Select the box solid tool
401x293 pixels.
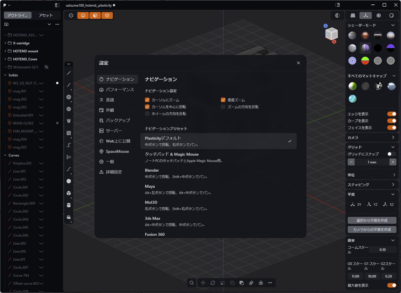point(69,193)
